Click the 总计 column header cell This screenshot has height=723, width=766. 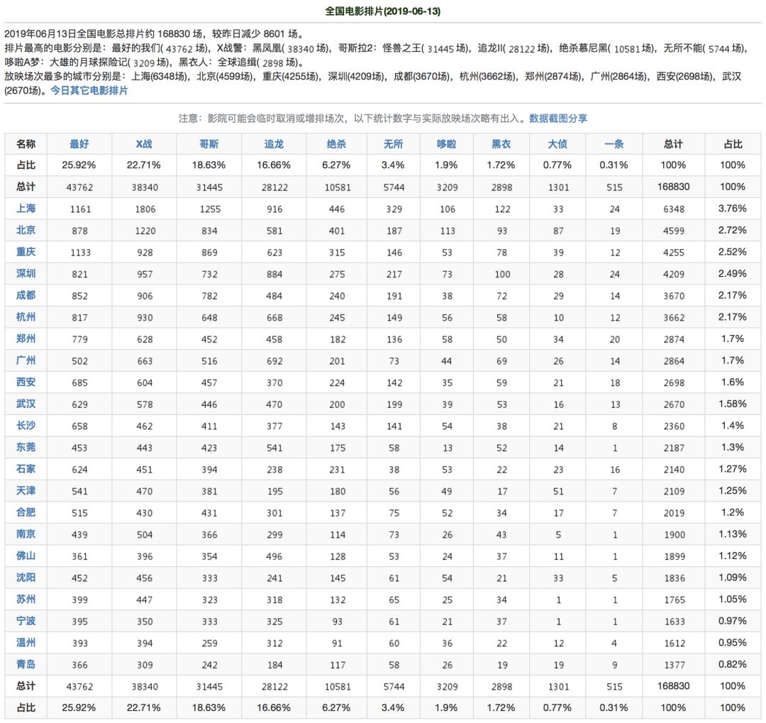pos(673,144)
